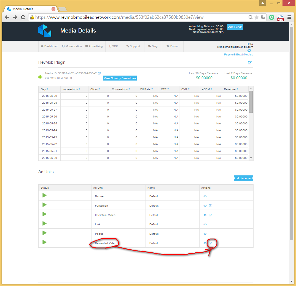Edit the Interstitial Video ad unit
The width and height of the screenshot is (296, 286).
210,215
